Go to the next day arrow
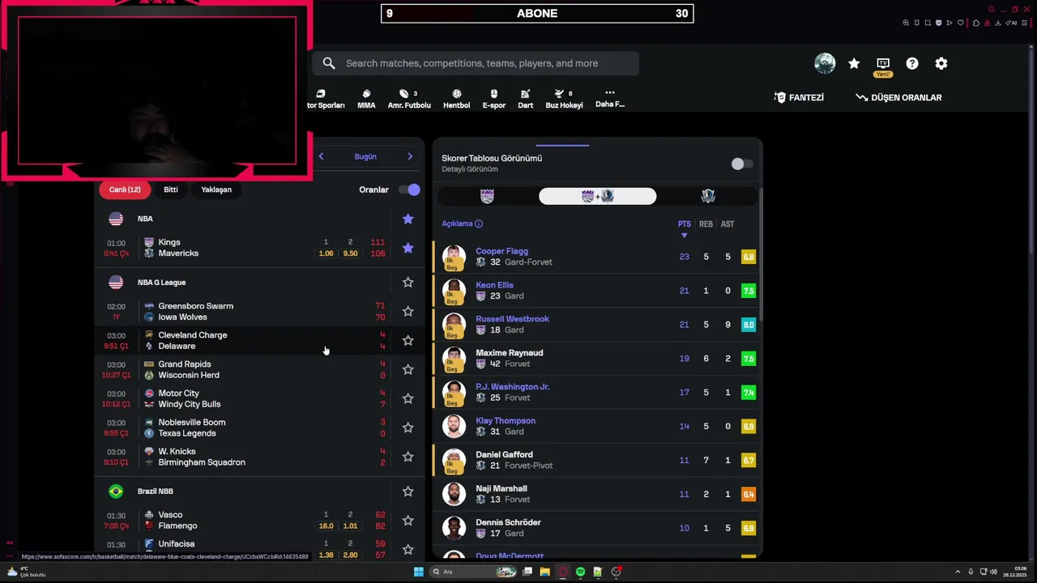The height and width of the screenshot is (583, 1037). 410,156
